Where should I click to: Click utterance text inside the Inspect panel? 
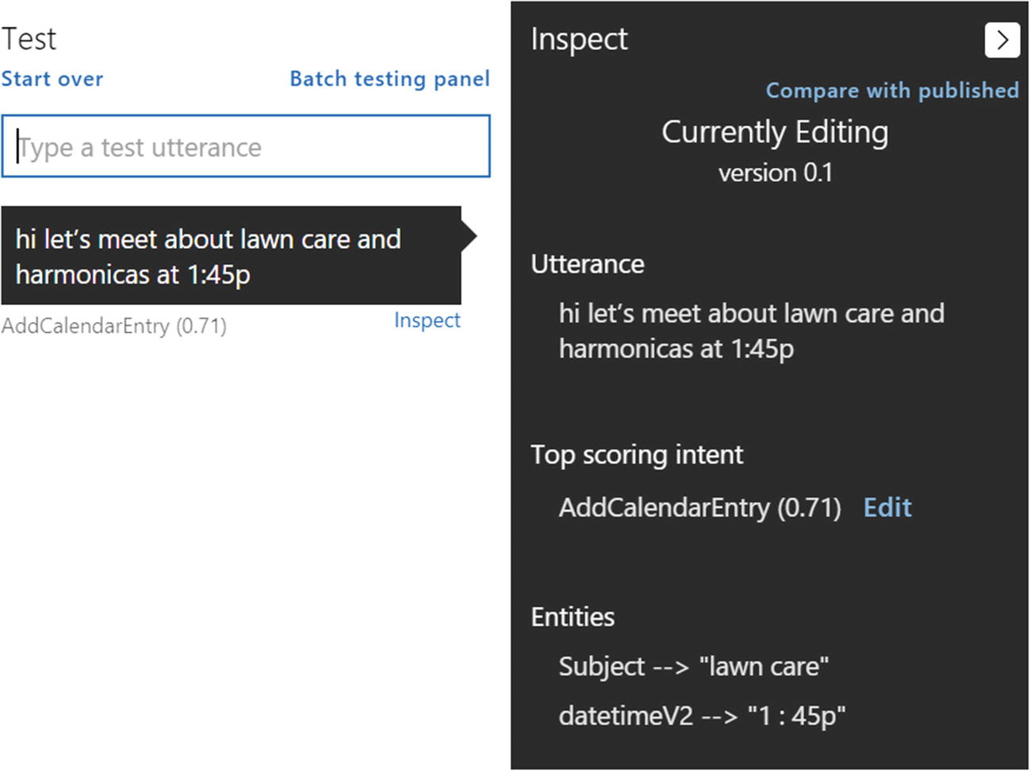(x=750, y=331)
